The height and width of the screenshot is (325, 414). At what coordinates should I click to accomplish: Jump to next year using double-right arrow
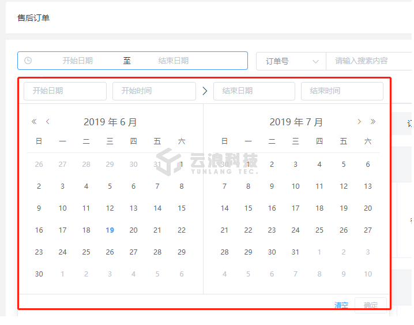click(x=373, y=122)
